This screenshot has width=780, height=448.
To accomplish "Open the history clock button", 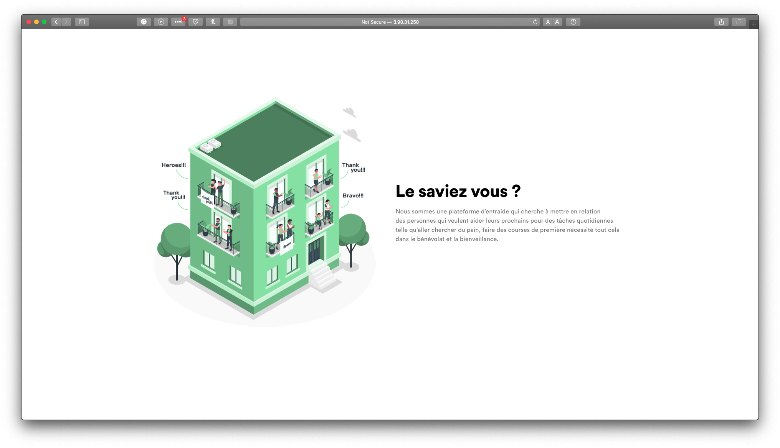I will click(x=573, y=22).
